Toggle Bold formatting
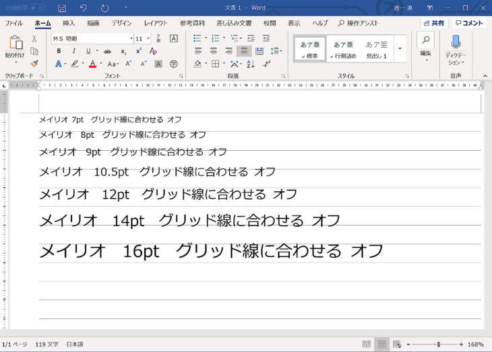This screenshot has height=352, width=492. (x=59, y=51)
